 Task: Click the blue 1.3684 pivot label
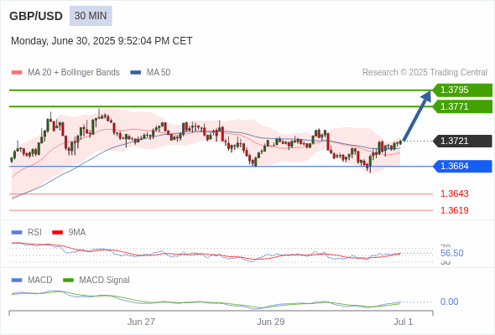click(x=462, y=166)
